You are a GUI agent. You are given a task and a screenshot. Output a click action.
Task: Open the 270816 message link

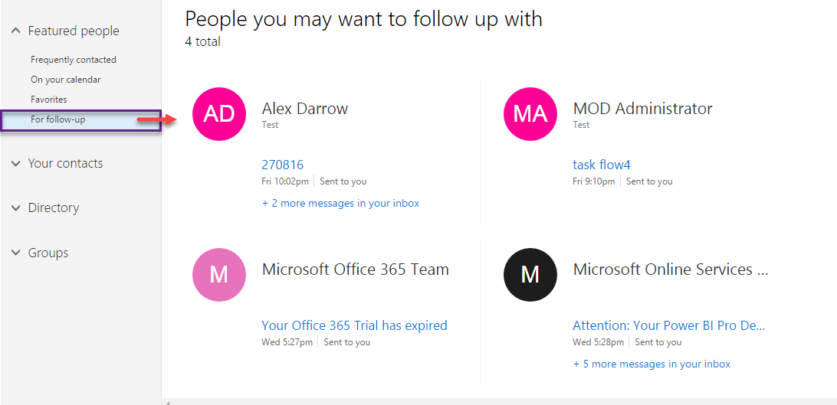(283, 165)
